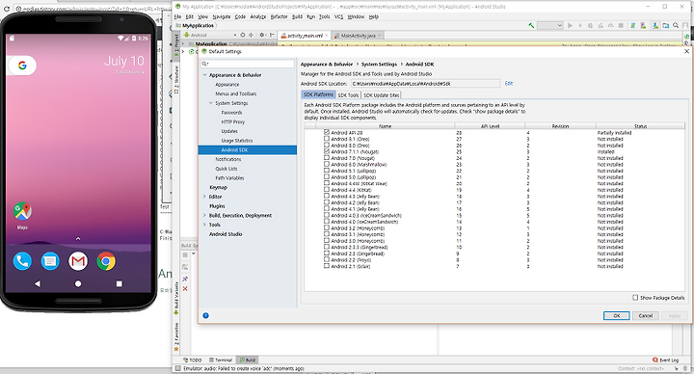Click the Name column header
The height and width of the screenshot is (374, 694).
pos(385,126)
